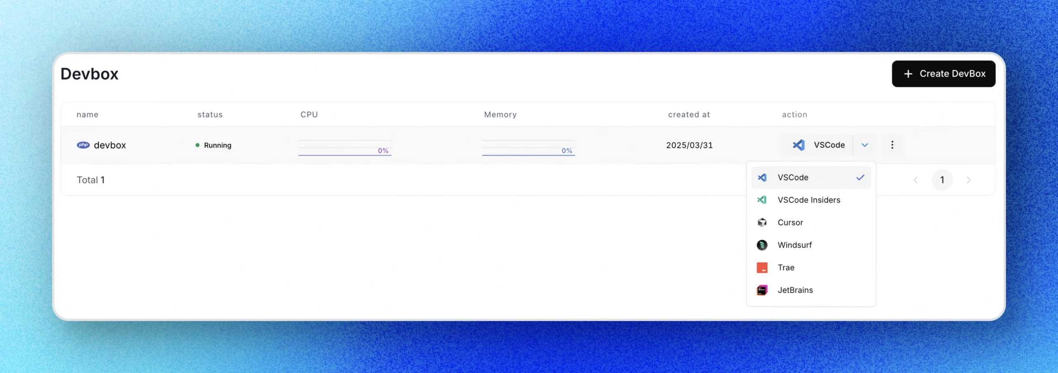The height and width of the screenshot is (373, 1058).
Task: Click the action column header
Action: click(794, 115)
